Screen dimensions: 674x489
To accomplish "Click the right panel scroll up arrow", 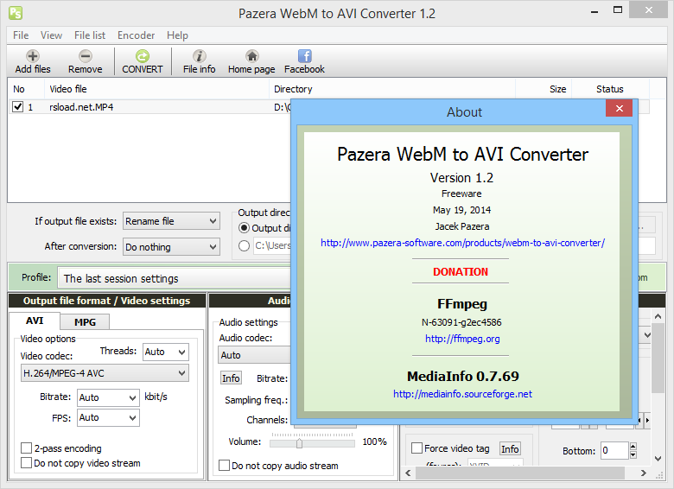I will (x=658, y=317).
